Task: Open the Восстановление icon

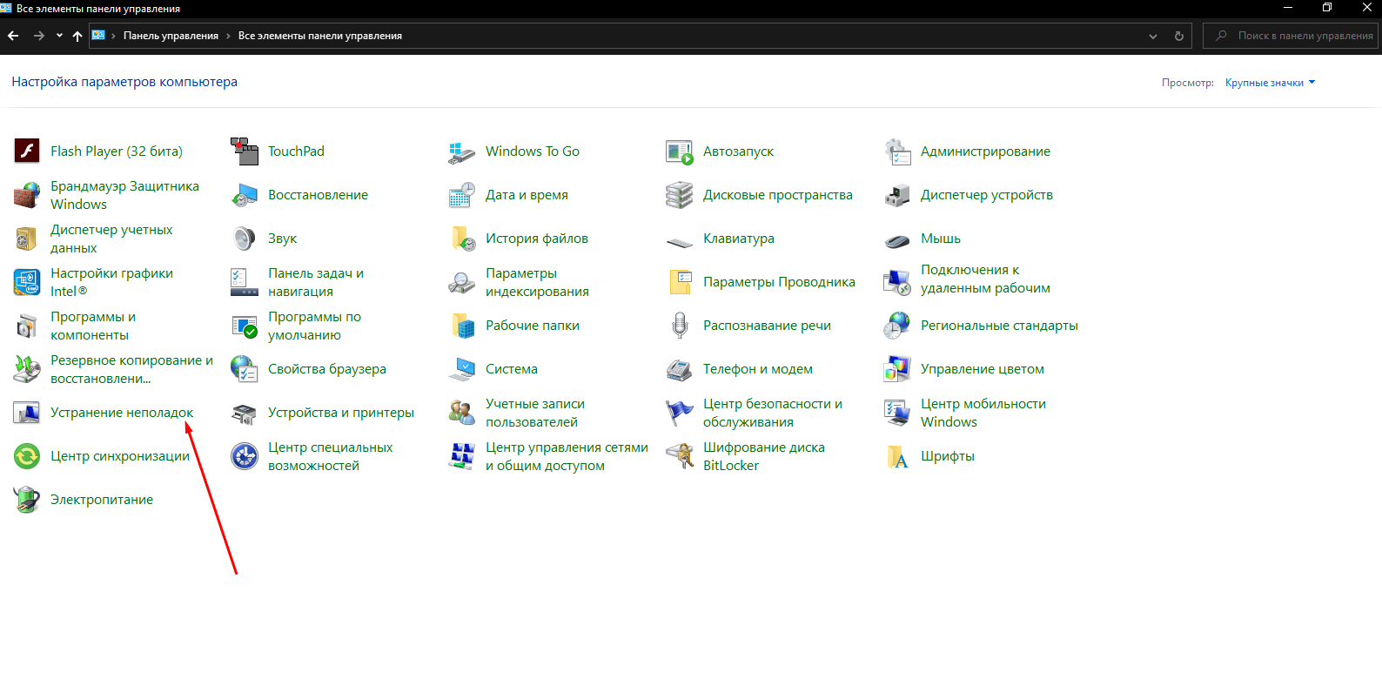Action: coord(245,195)
